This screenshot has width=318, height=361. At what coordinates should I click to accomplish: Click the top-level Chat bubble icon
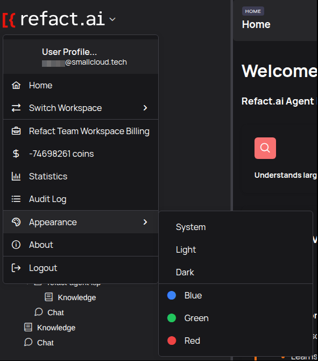(x=29, y=342)
